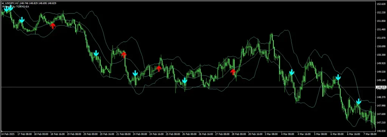Image resolution: width=387 pixels, height=137 pixels.
Task: Click the 147.600 price scale label
Action: tap(381, 114)
